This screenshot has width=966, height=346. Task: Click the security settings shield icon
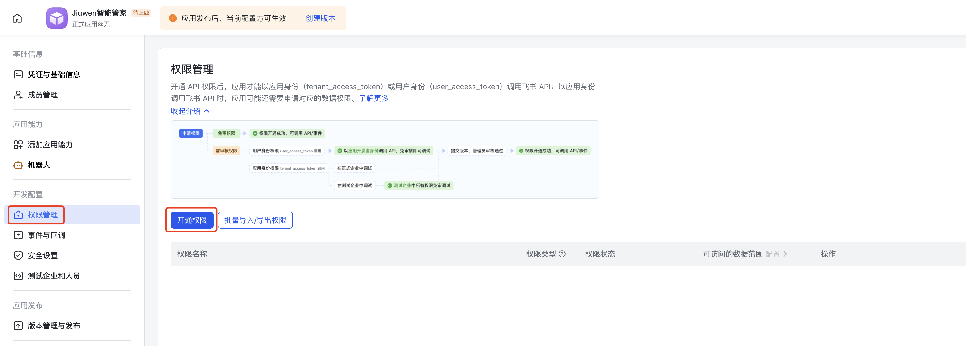click(18, 256)
